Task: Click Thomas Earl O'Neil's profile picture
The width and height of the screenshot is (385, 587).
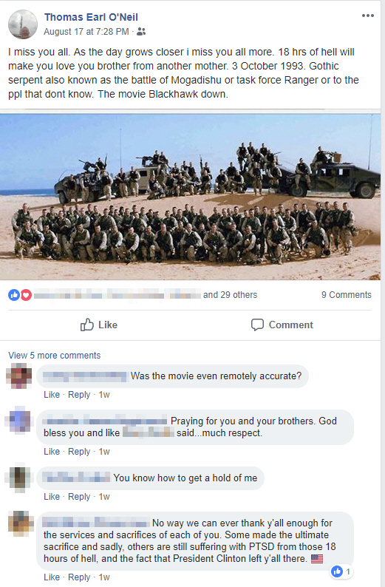Action: tap(23, 24)
